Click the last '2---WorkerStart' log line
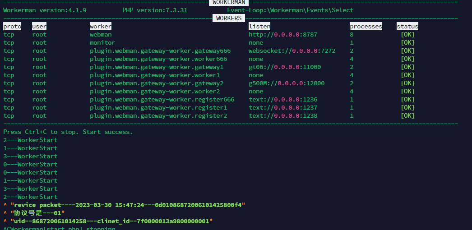 pos(30,197)
